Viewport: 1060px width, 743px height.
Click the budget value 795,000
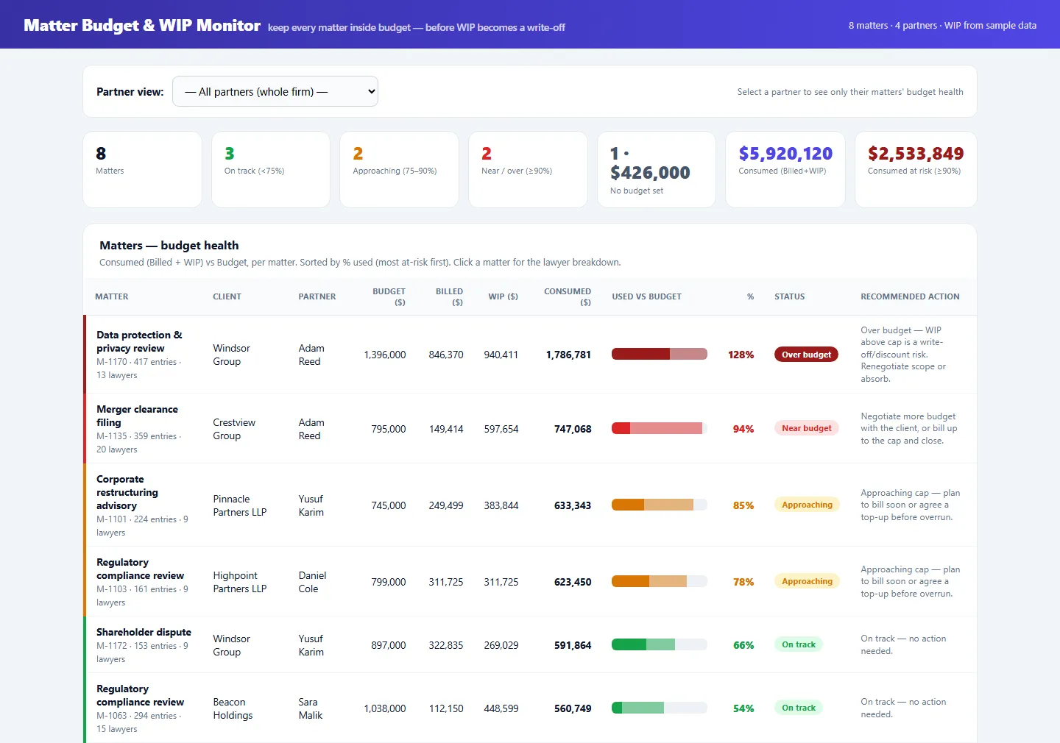click(389, 429)
